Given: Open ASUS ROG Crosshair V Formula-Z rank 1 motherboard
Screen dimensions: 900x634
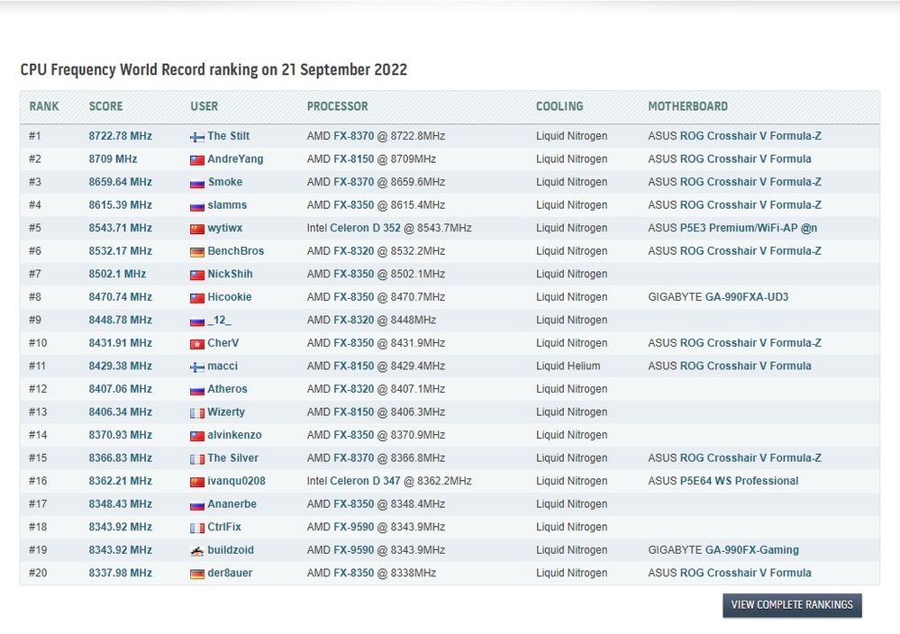Looking at the screenshot, I should 750,136.
